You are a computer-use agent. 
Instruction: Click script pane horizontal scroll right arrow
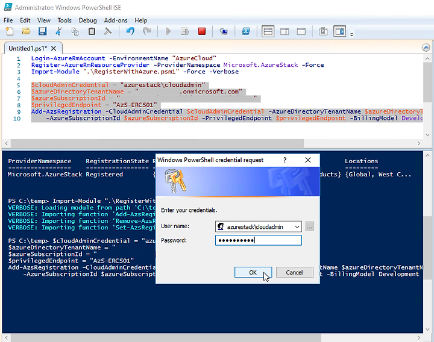click(418, 143)
